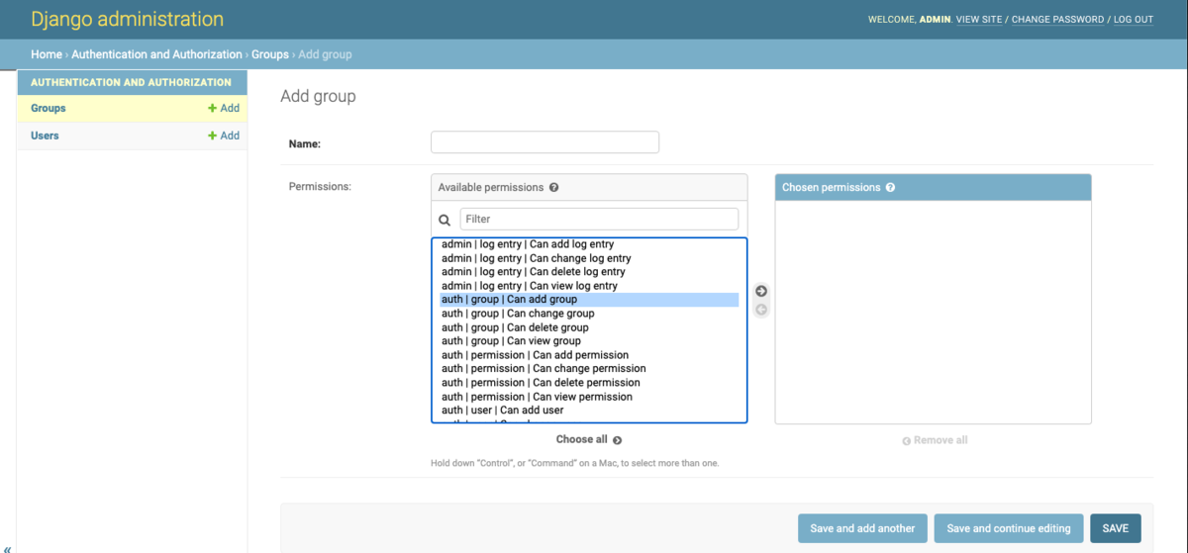The image size is (1188, 553).
Task: Click inside Chosen permissions list box
Action: [x=933, y=313]
